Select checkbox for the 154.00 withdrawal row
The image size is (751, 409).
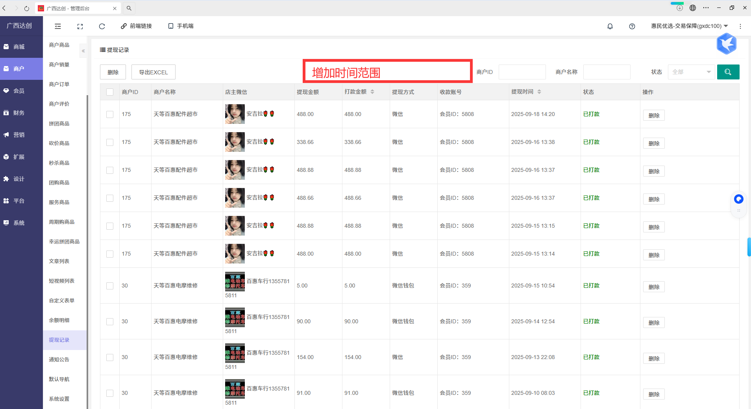(110, 357)
